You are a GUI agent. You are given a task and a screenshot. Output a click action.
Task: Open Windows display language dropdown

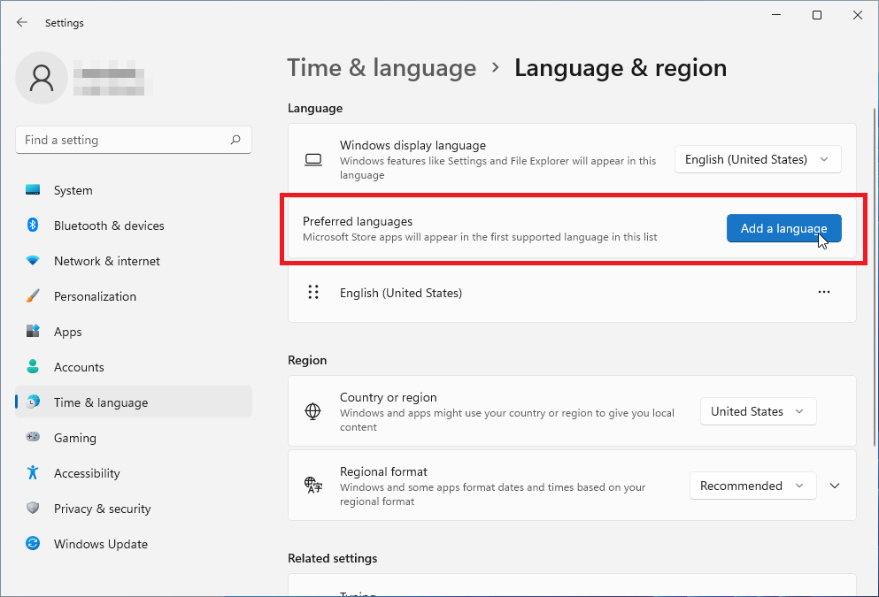[x=758, y=159]
